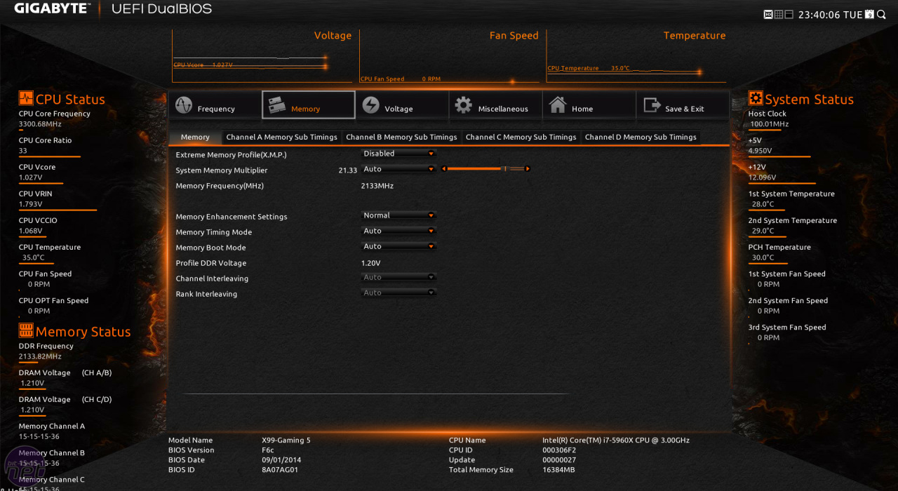
Task: Click the 2133MHz memory frequency value
Action: tap(377, 186)
